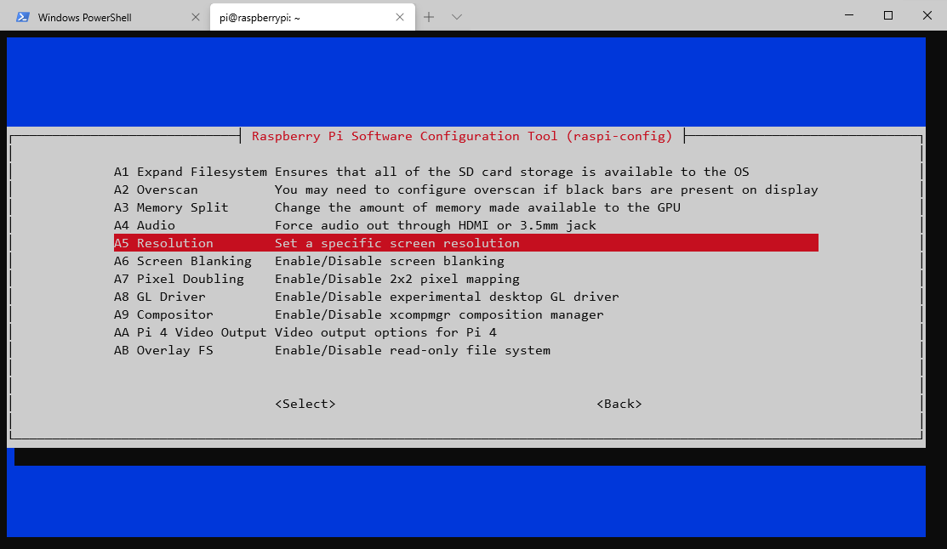Select the pi@raspberrypi terminal tab
This screenshot has height=549, width=947.
point(312,18)
